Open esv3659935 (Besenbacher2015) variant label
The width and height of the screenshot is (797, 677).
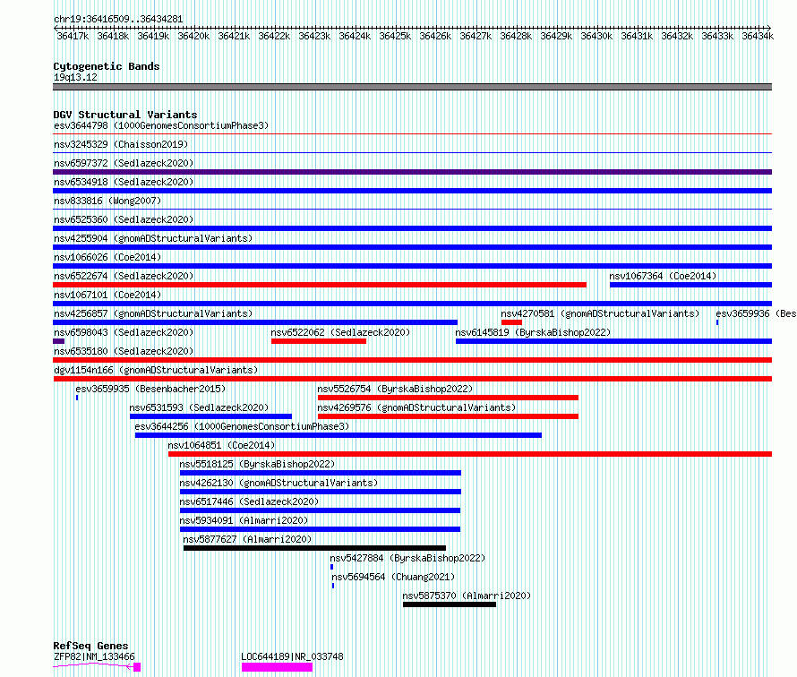point(150,389)
